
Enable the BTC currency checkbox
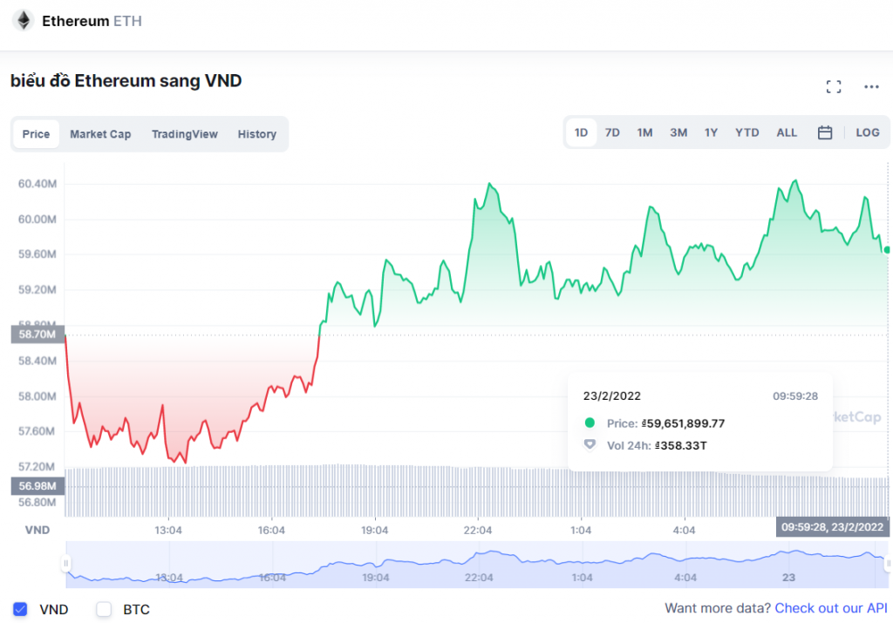point(104,609)
